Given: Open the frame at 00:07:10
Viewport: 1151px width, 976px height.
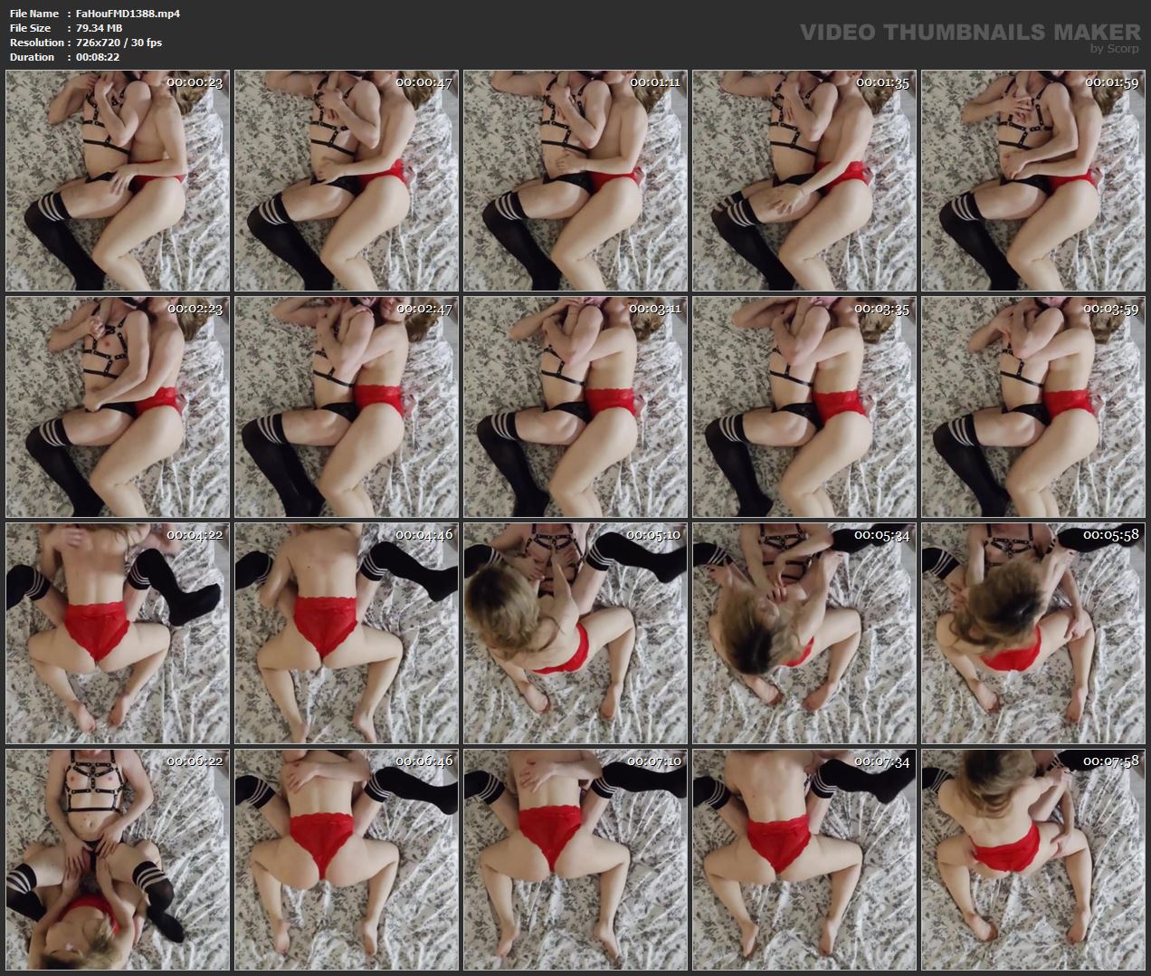Looking at the screenshot, I should (575, 859).
